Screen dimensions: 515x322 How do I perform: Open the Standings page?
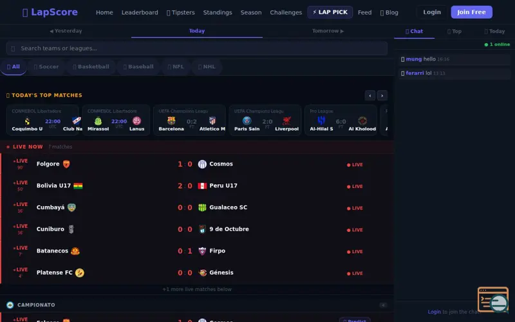pos(218,12)
